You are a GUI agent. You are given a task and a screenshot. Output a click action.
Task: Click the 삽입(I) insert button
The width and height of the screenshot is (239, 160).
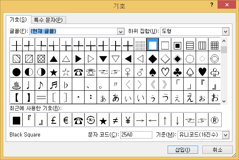click(x=183, y=150)
